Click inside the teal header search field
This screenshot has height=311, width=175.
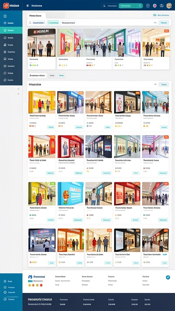(x=131, y=6)
